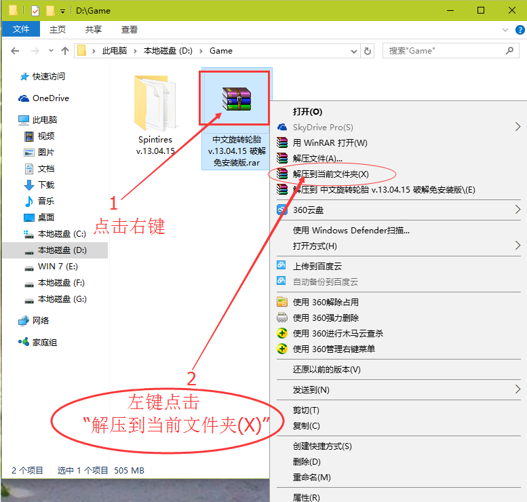Click 此电脑 in the address breadcrumb

pos(115,51)
